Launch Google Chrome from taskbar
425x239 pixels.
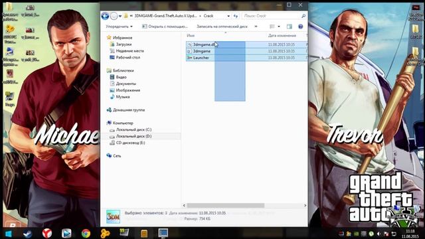(86, 233)
